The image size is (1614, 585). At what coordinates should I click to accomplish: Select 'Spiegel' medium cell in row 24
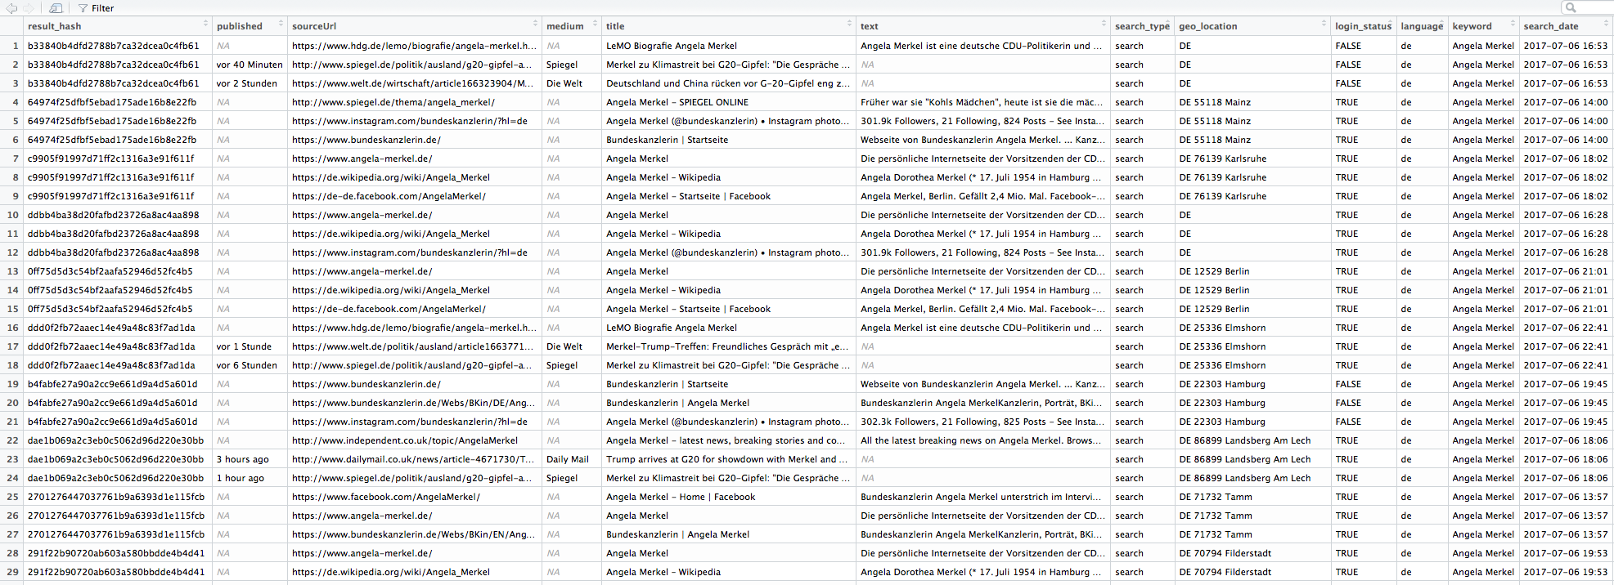(x=571, y=478)
